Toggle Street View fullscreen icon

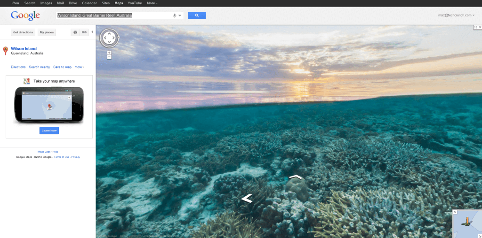[x=475, y=27]
